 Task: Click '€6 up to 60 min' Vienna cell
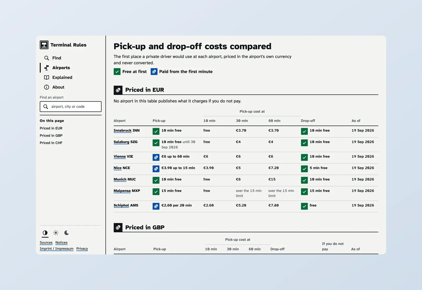pyautogui.click(x=175, y=157)
